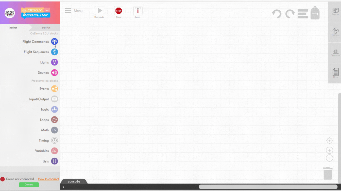The height and width of the screenshot is (191, 341).
Task: Open the How to connect link
Action: coord(48,179)
